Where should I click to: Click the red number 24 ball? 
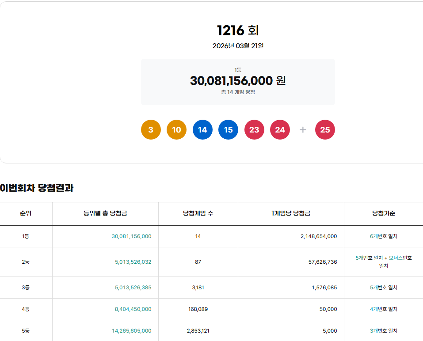[280, 130]
